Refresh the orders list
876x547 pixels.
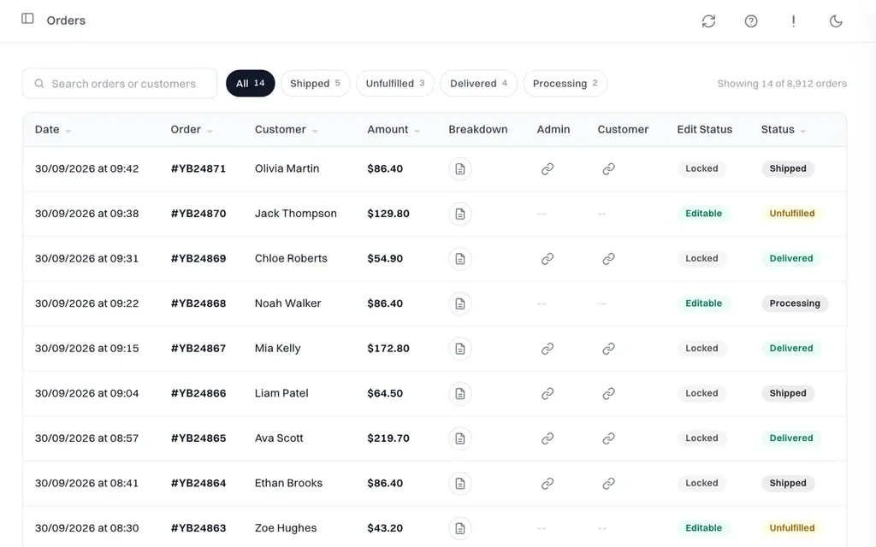click(708, 21)
